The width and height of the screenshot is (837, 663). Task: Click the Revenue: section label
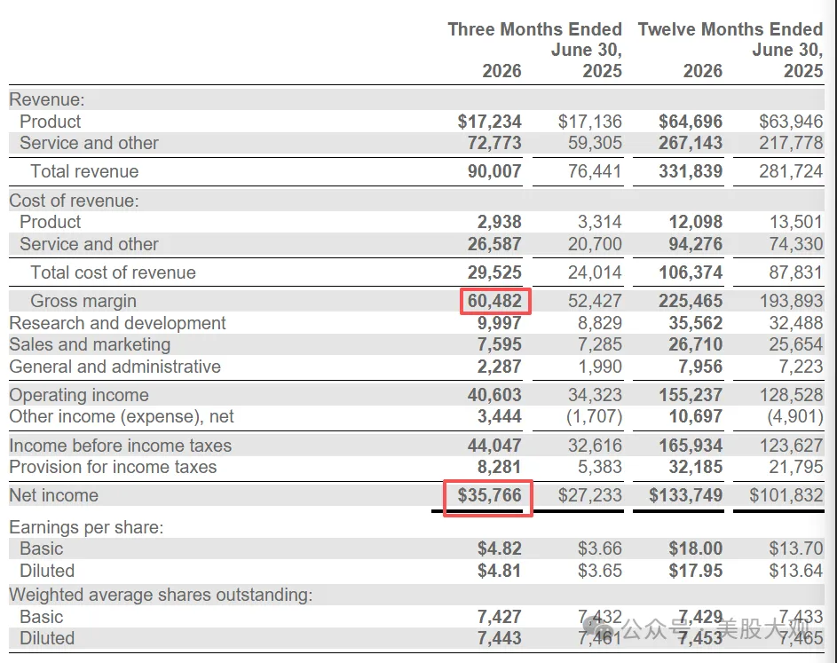47,99
